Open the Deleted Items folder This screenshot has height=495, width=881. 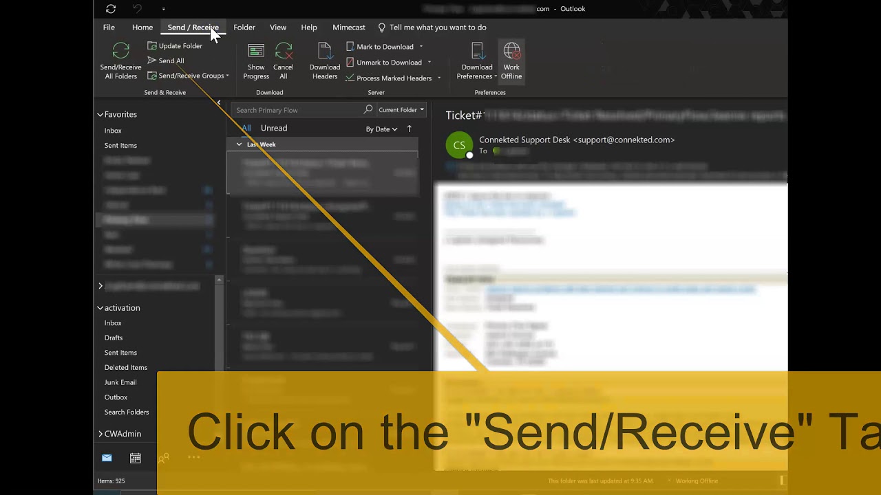tap(126, 368)
